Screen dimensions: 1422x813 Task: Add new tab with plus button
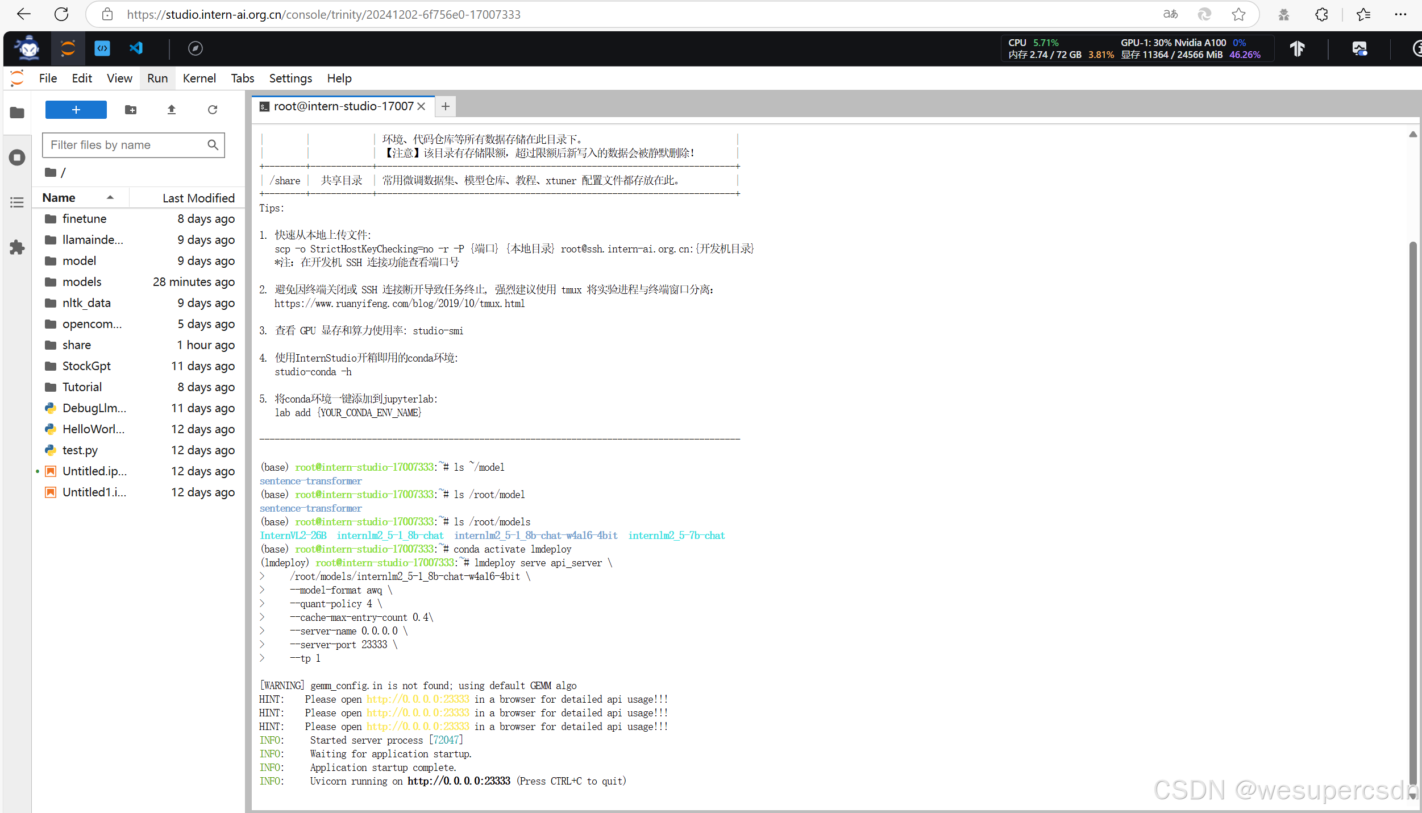point(446,106)
